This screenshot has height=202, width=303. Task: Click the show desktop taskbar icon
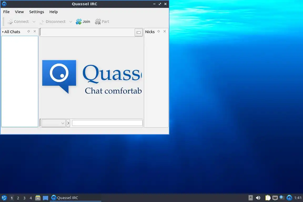click(46, 198)
